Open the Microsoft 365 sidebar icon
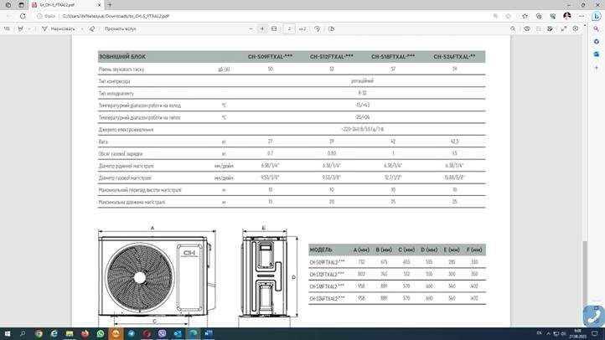This screenshot has width=605, height=340. pos(597,41)
